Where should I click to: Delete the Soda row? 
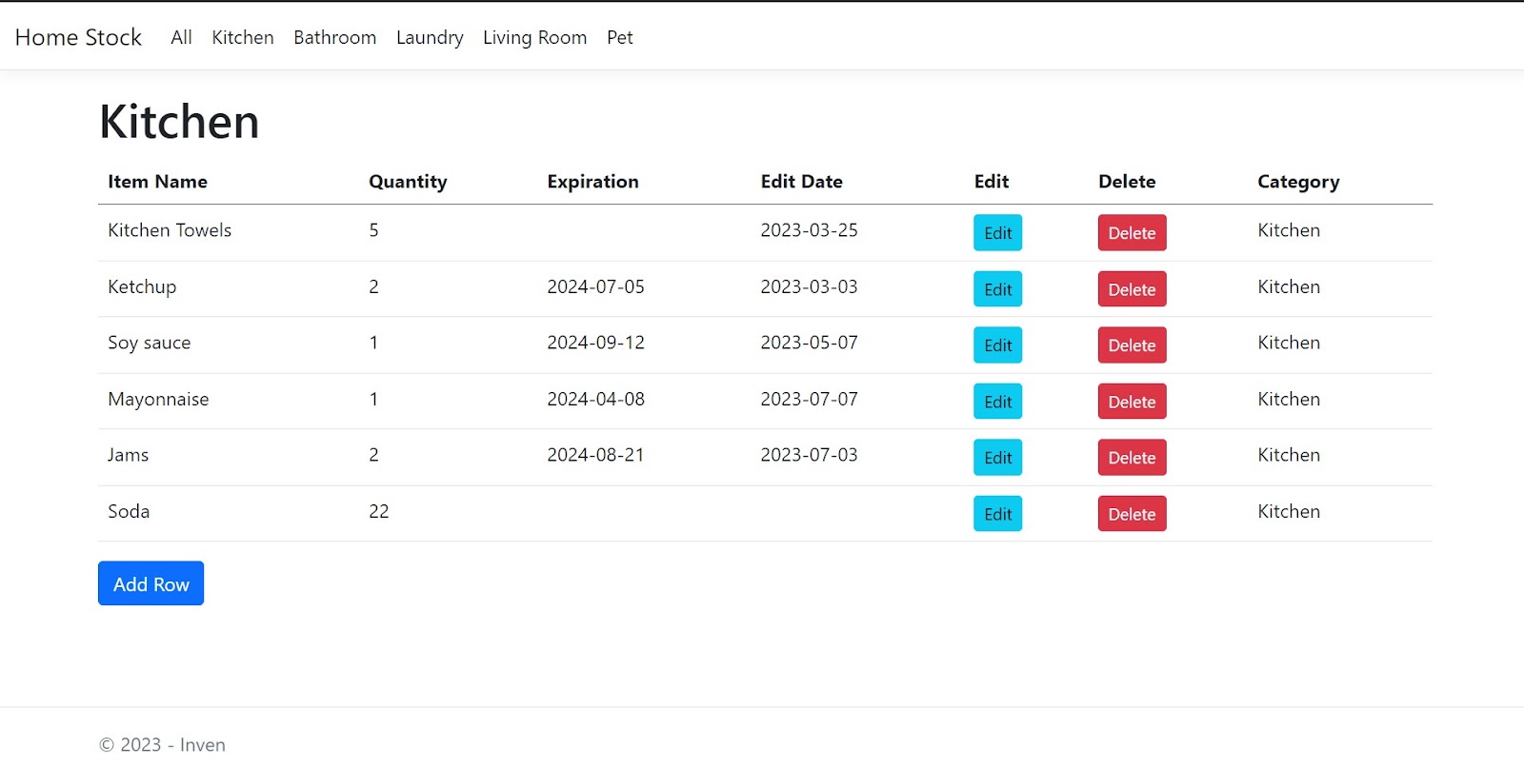click(1132, 514)
